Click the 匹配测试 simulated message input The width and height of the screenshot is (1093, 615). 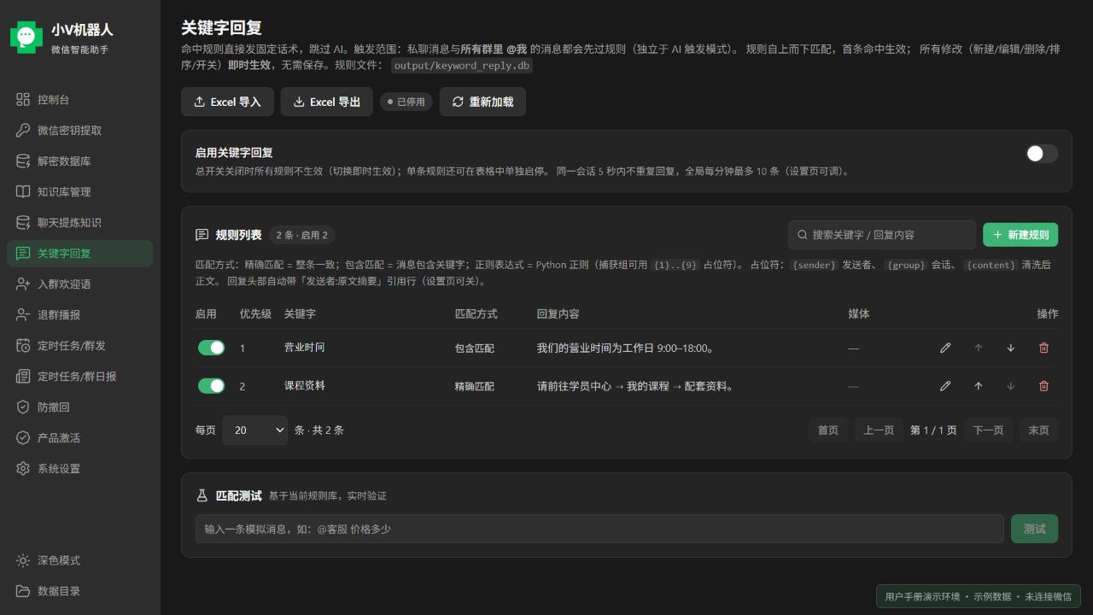tap(599, 529)
